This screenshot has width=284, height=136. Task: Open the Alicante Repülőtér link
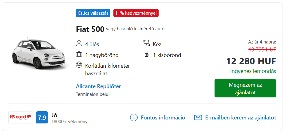click(x=98, y=86)
